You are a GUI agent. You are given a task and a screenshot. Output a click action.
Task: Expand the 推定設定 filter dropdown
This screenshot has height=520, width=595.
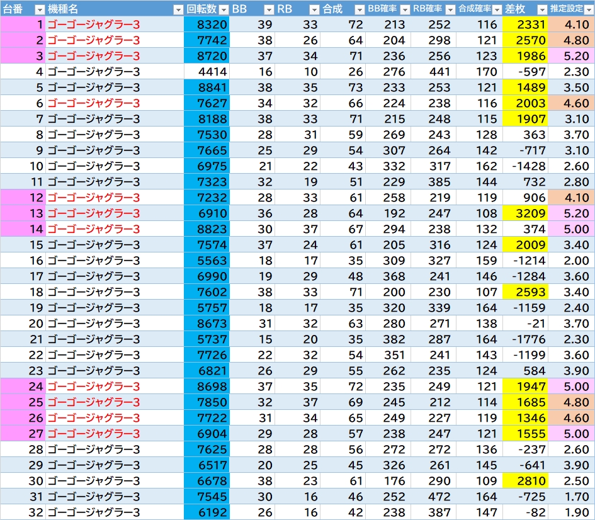pos(588,9)
